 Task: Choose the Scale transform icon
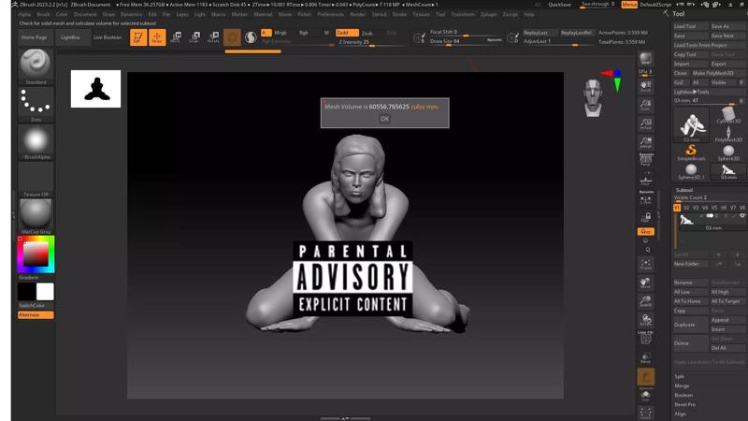pos(194,37)
